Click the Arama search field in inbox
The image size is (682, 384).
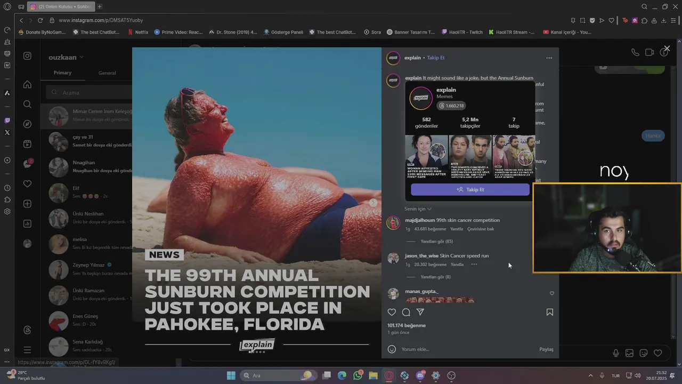(x=89, y=92)
